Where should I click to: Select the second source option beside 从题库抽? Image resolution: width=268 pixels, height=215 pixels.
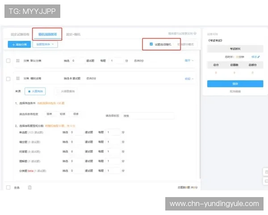[66, 91]
